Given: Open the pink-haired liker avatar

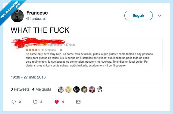Looking at the screenshot, I should pos(92,90).
